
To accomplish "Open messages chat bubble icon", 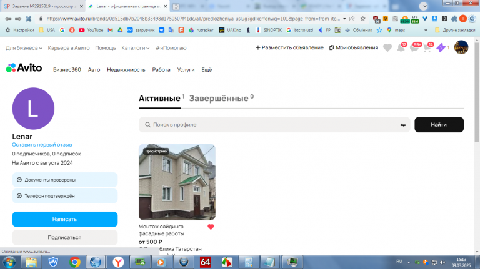I will pos(414,47).
